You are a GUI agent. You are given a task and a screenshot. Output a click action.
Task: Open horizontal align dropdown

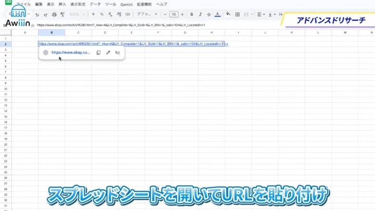[261, 14]
